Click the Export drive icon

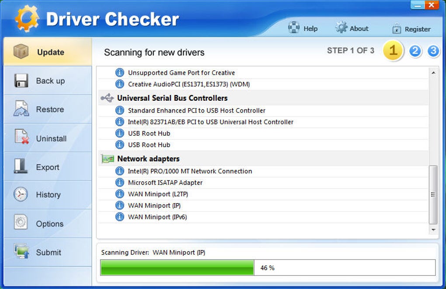[21, 166]
